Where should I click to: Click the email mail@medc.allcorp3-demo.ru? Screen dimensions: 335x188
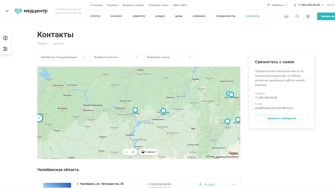[x=274, y=108]
